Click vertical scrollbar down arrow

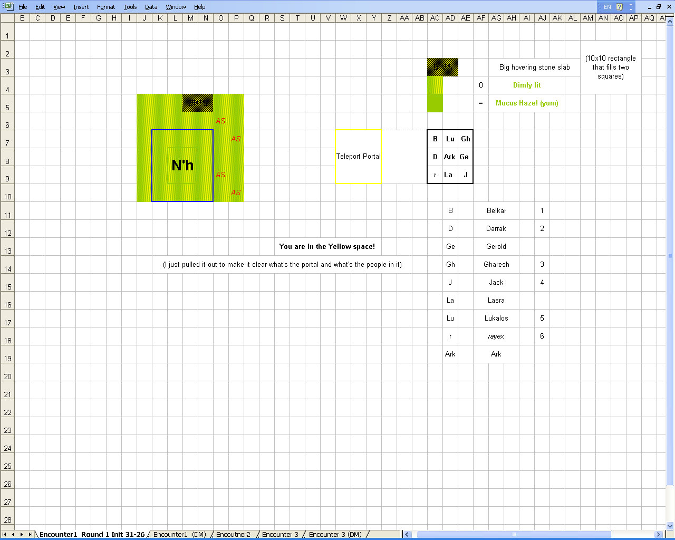coord(670,526)
